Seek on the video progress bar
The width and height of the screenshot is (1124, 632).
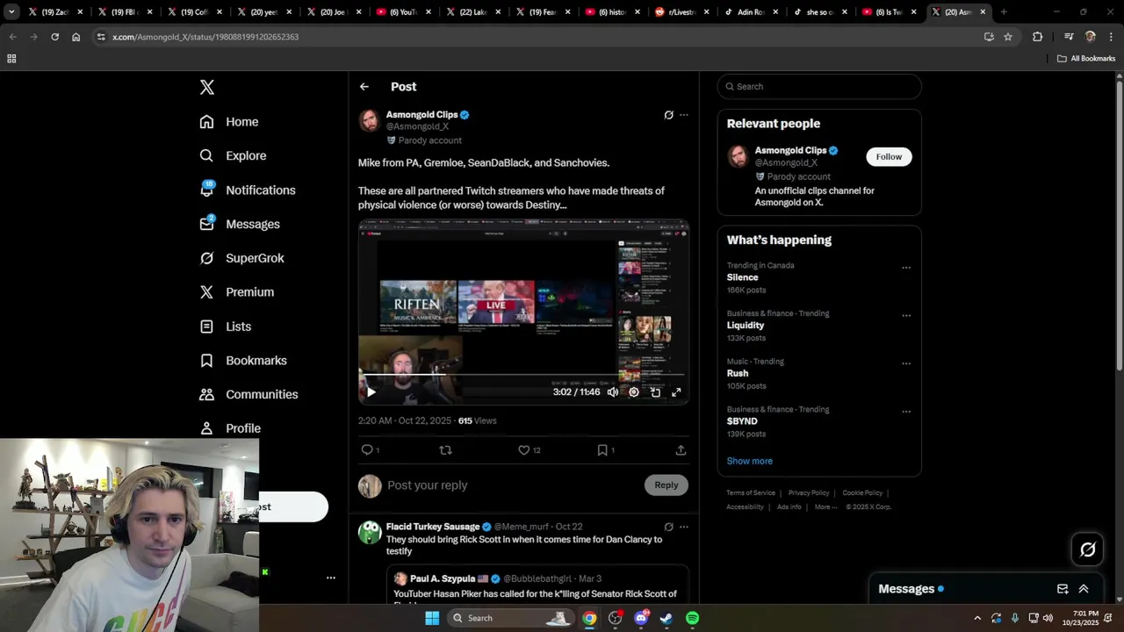(x=523, y=375)
